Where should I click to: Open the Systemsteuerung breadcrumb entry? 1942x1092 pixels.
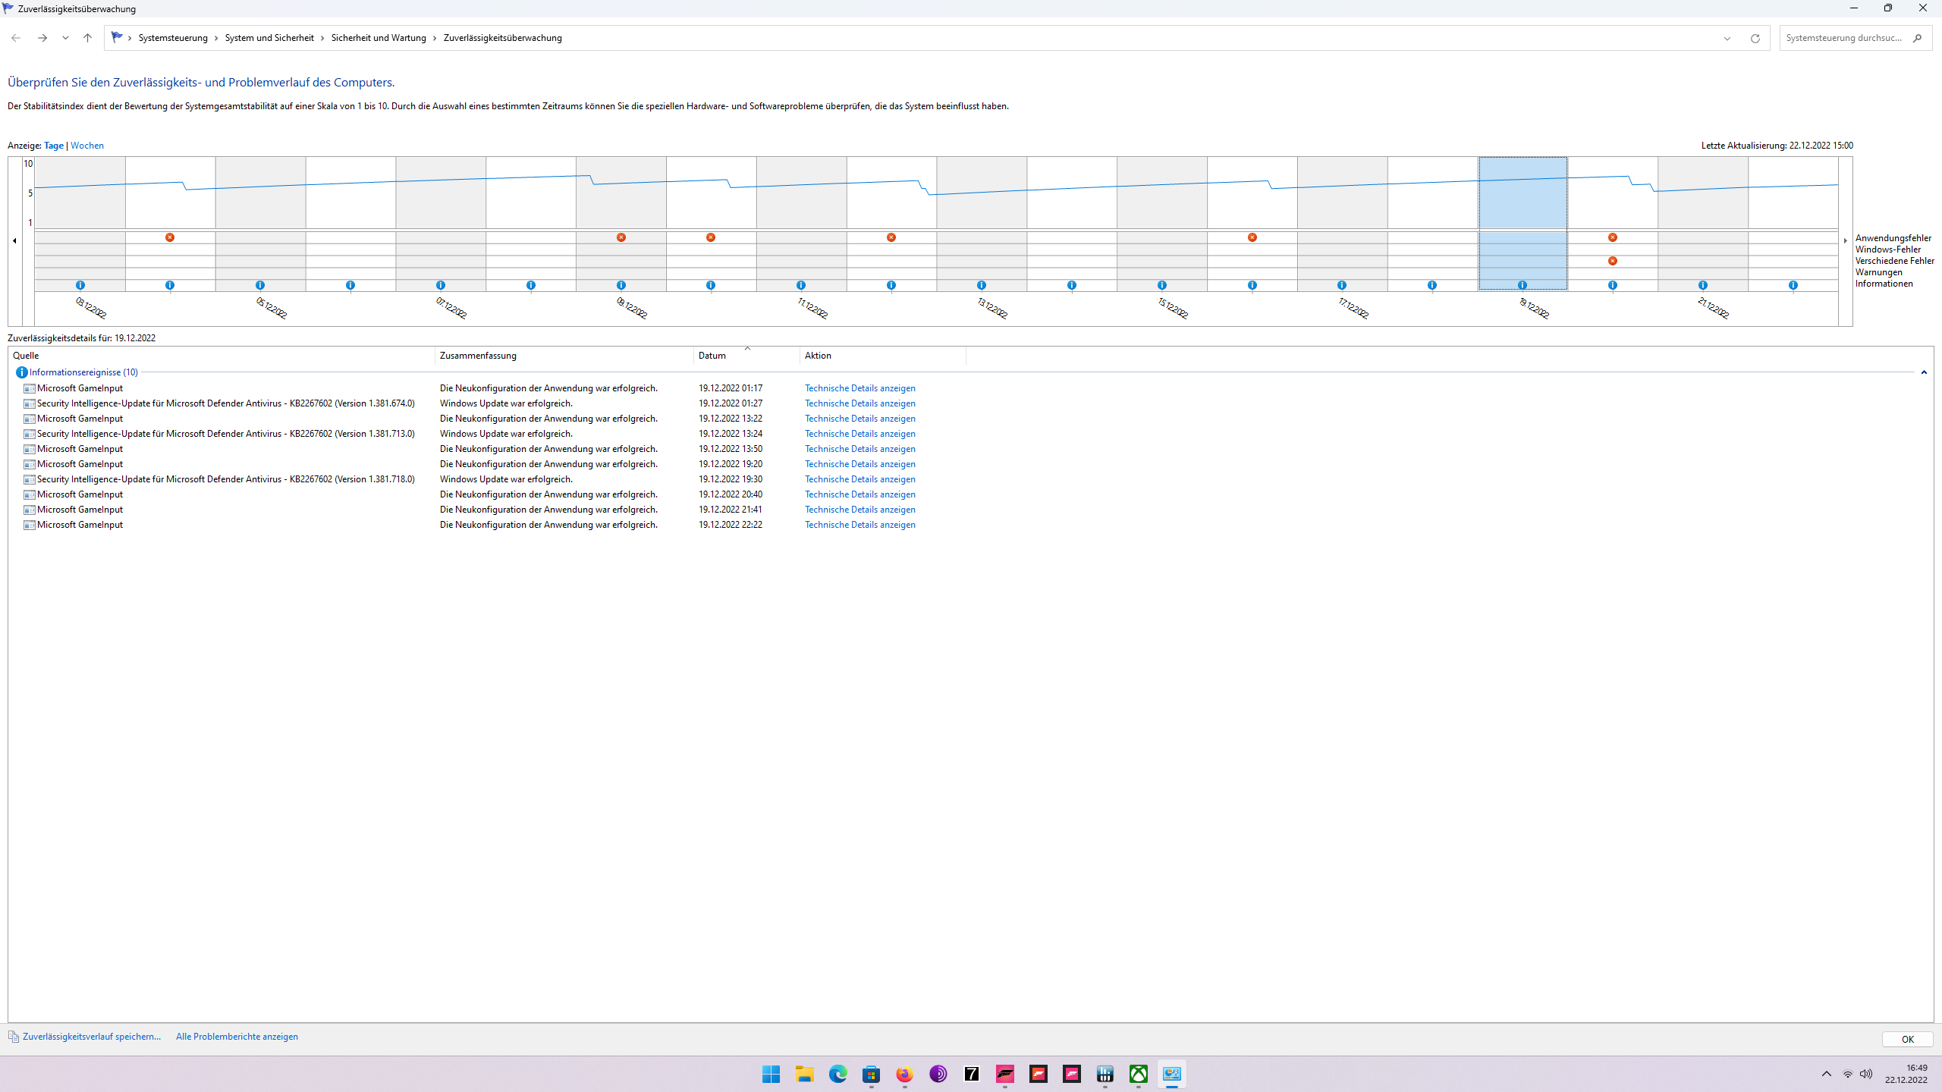click(x=174, y=37)
